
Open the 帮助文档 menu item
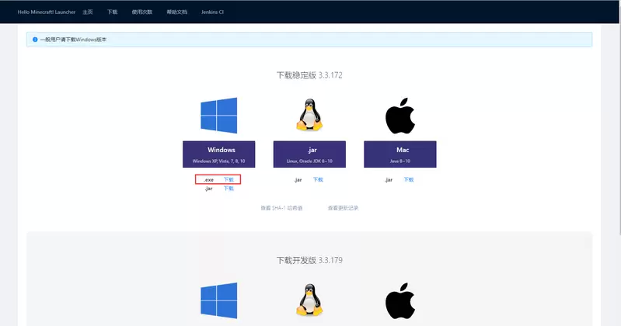click(x=177, y=12)
